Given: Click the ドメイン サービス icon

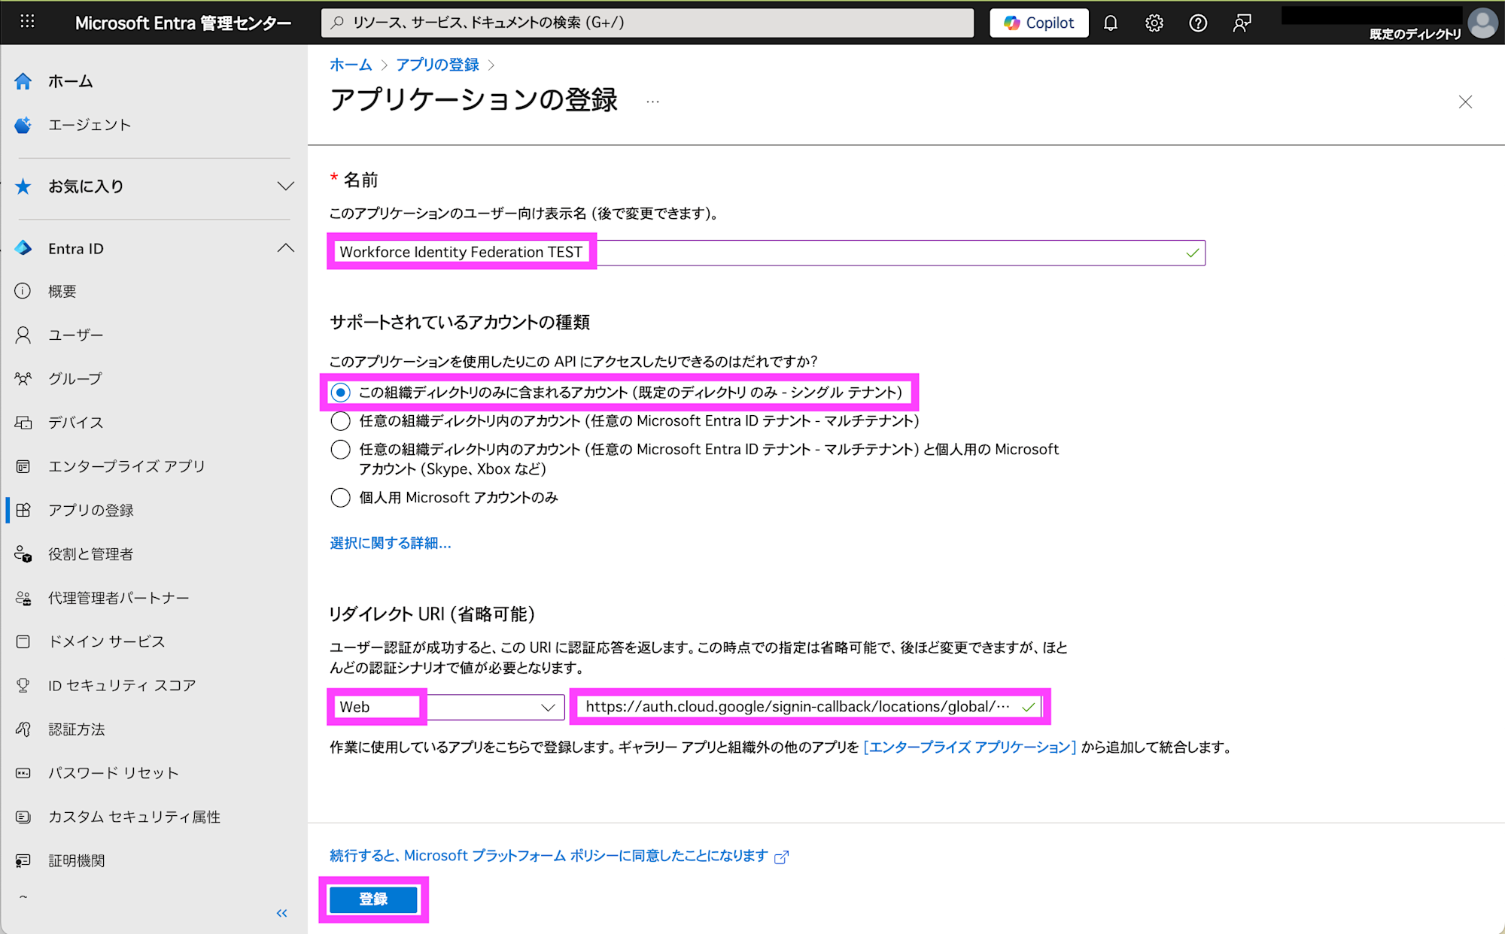Looking at the screenshot, I should (x=23, y=641).
